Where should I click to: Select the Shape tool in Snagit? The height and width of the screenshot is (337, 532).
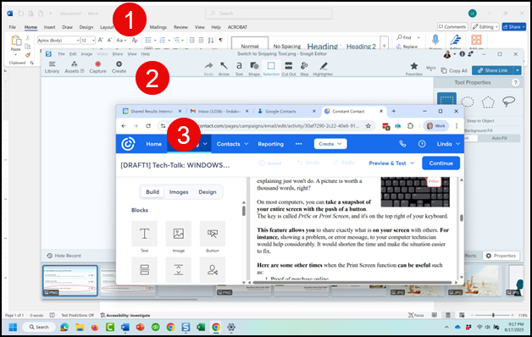[254, 69]
